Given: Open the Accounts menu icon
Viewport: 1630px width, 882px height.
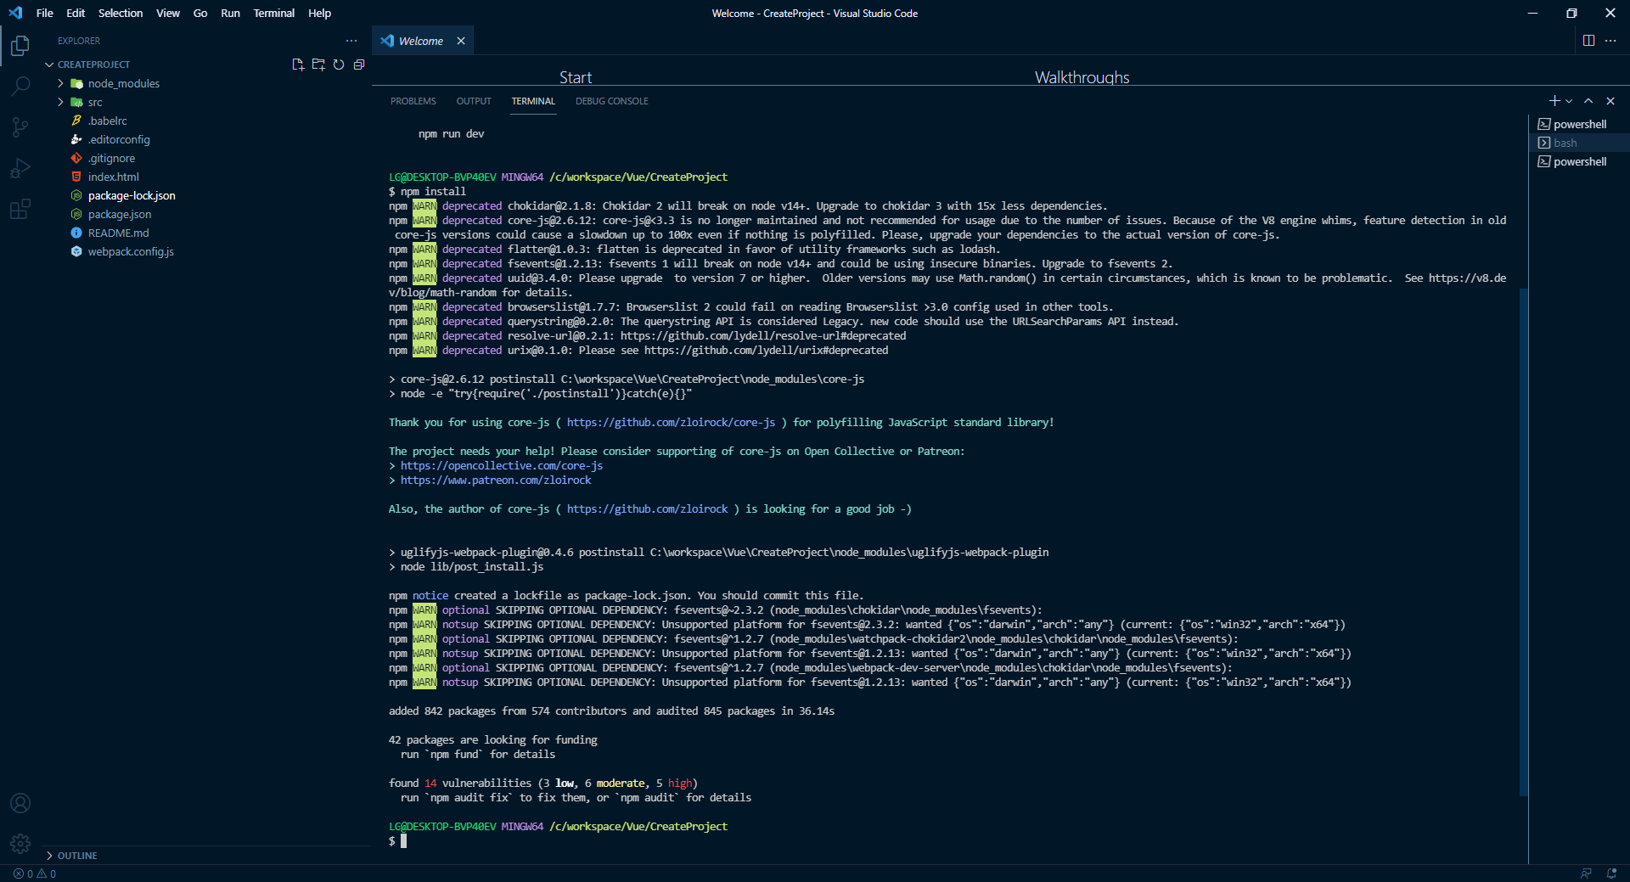Looking at the screenshot, I should click(20, 803).
